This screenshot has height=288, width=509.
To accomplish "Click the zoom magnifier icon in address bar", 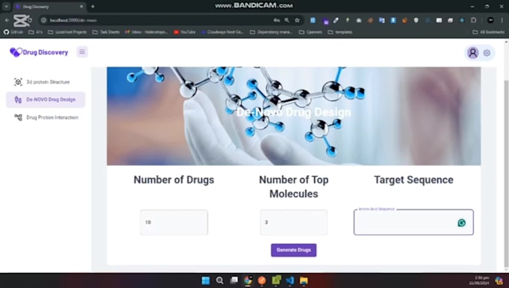I will tap(287, 20).
